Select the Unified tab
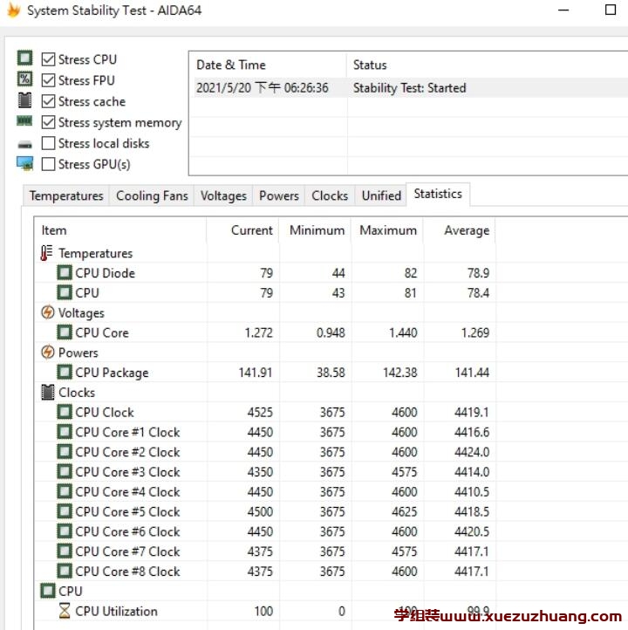Viewport: 628px width, 630px height. click(381, 195)
